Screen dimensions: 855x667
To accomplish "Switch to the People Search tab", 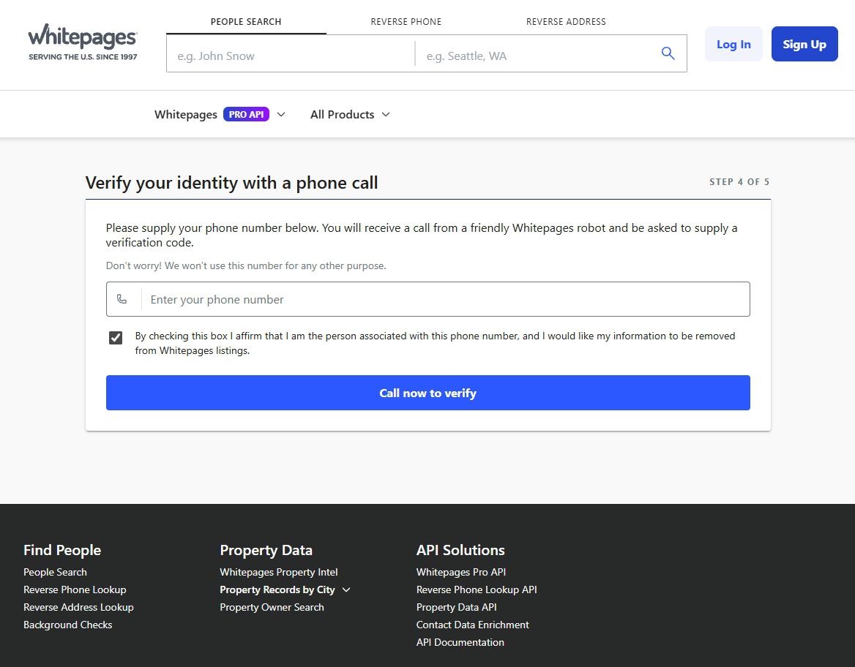I will [246, 22].
